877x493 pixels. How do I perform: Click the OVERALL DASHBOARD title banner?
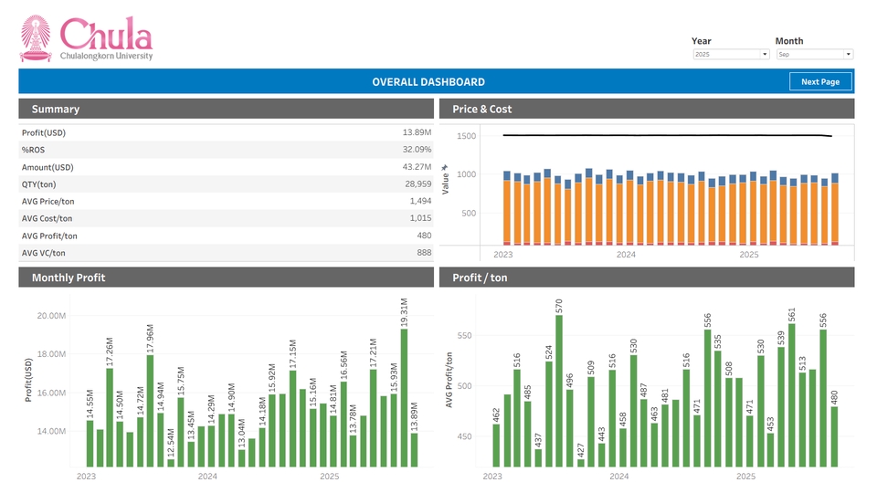428,82
